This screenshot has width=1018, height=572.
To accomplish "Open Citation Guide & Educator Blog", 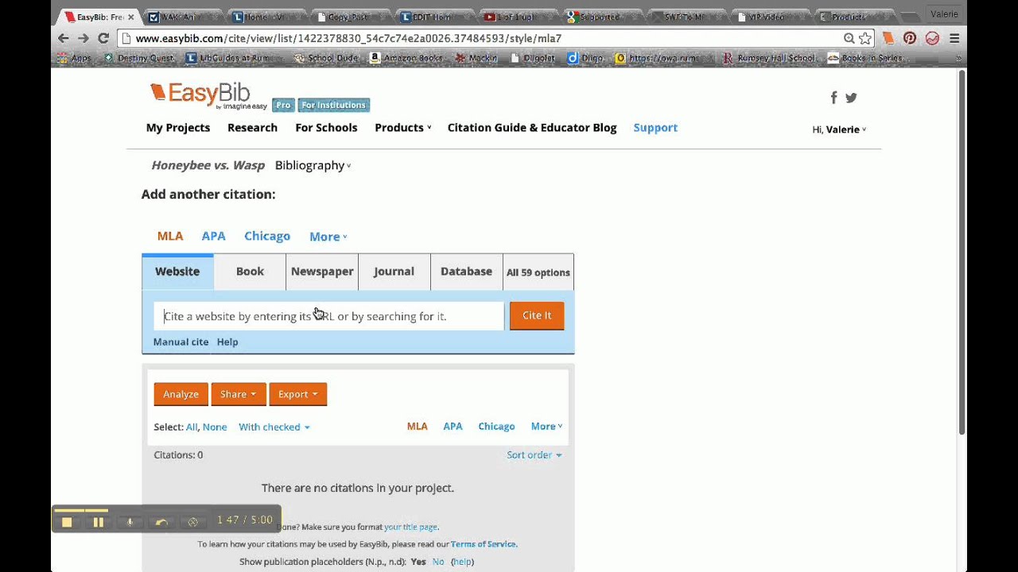I will [x=532, y=128].
